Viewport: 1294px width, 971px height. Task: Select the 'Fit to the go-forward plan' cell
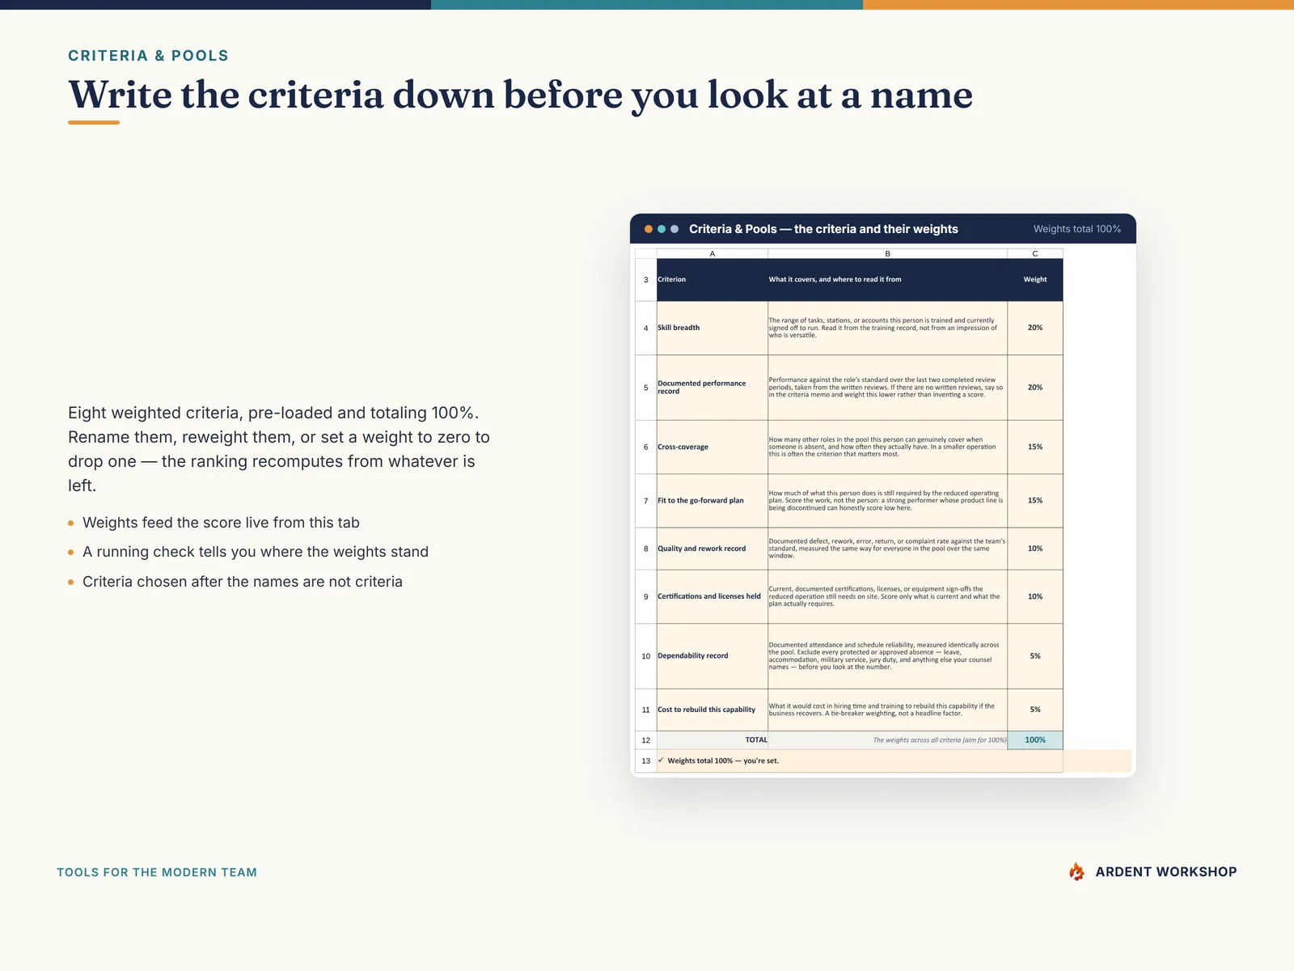click(x=713, y=501)
